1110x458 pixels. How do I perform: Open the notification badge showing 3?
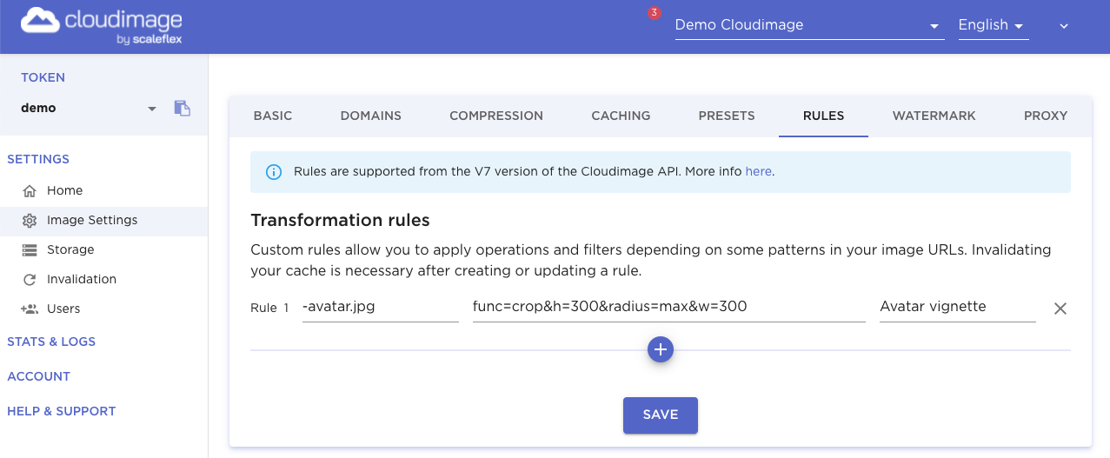click(x=655, y=13)
